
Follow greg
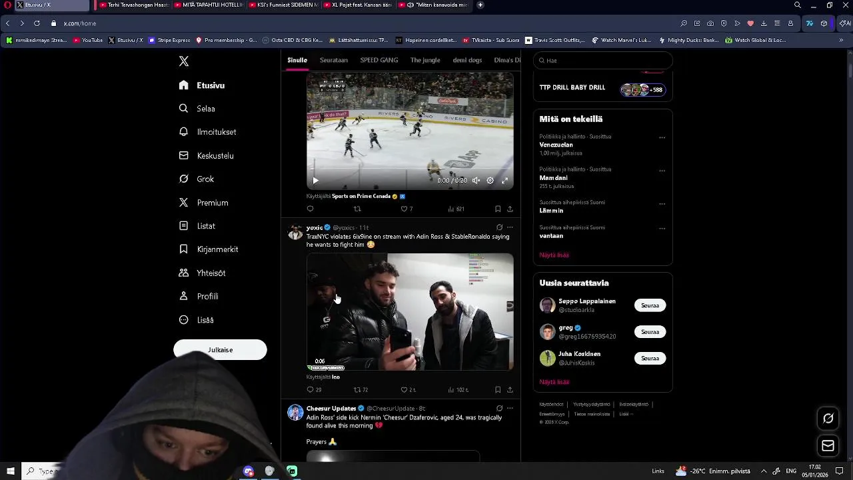(650, 332)
